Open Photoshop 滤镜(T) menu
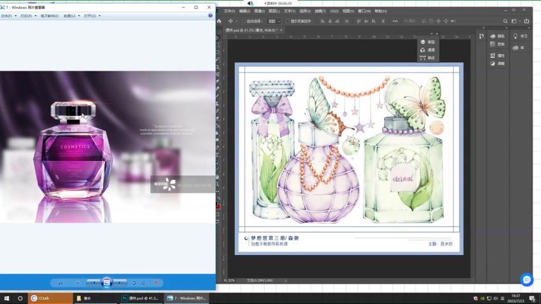Viewport: 541px width, 304px height. coord(320,11)
